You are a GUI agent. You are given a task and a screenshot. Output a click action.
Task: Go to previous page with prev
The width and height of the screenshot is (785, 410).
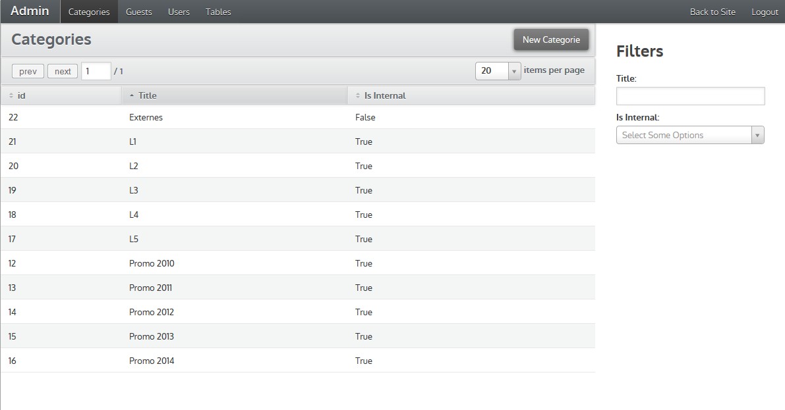pyautogui.click(x=28, y=71)
